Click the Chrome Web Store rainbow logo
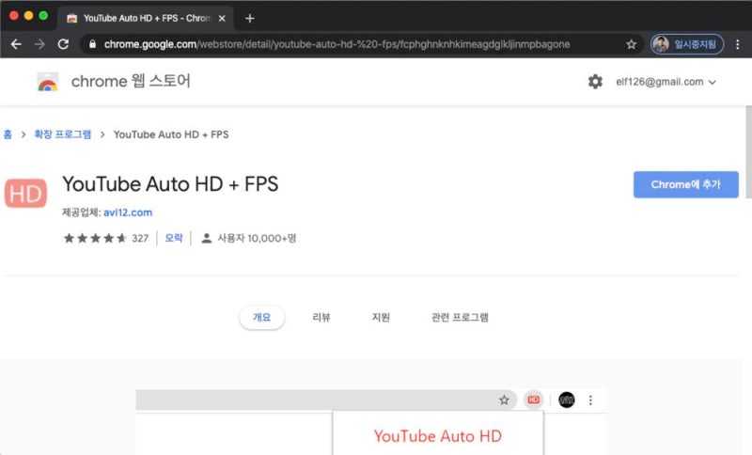Image resolution: width=752 pixels, height=455 pixels. click(x=48, y=82)
